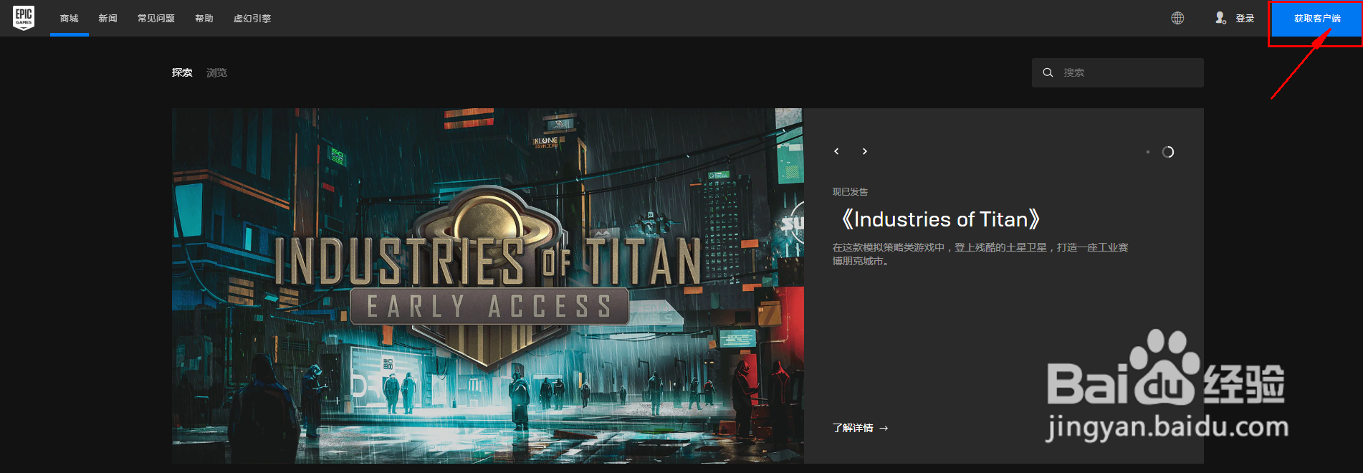1363x473 pixels.
Task: Open 常见问题 FAQ menu item
Action: (x=156, y=19)
